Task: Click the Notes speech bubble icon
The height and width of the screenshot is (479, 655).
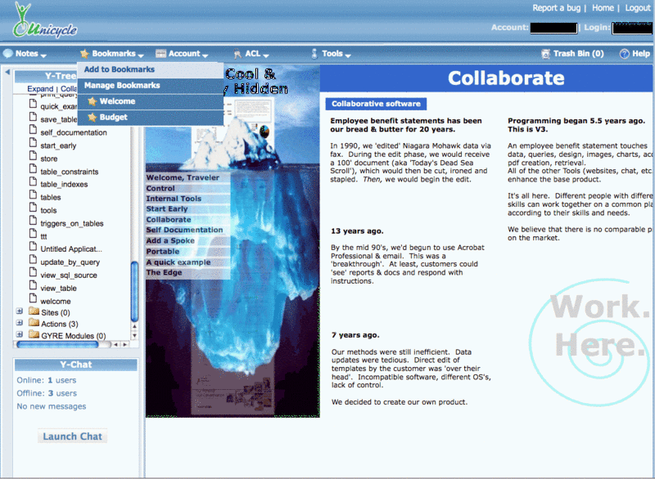Action: click(8, 54)
